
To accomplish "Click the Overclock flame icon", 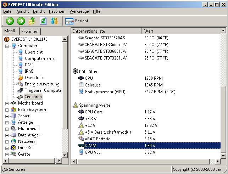I will pyautogui.click(x=21, y=78).
